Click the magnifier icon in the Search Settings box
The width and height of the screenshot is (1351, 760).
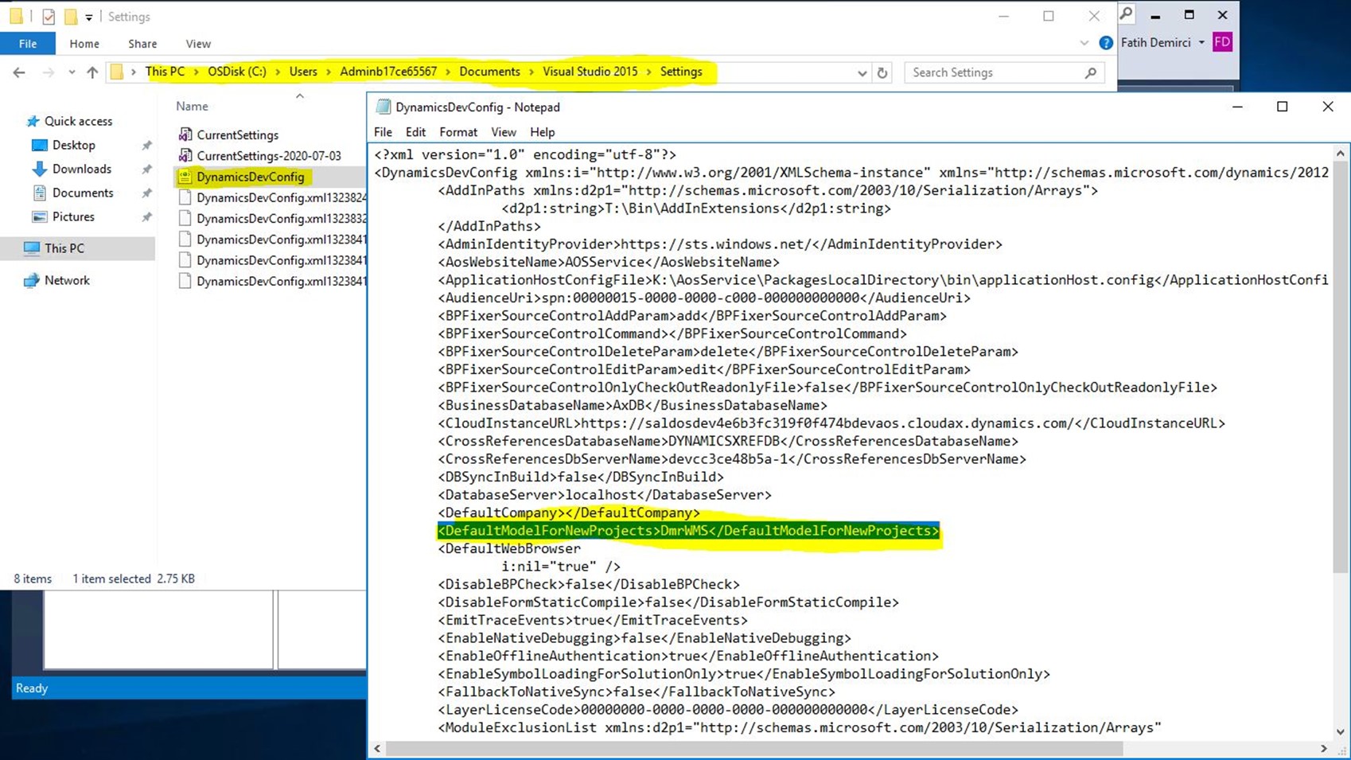tap(1091, 72)
